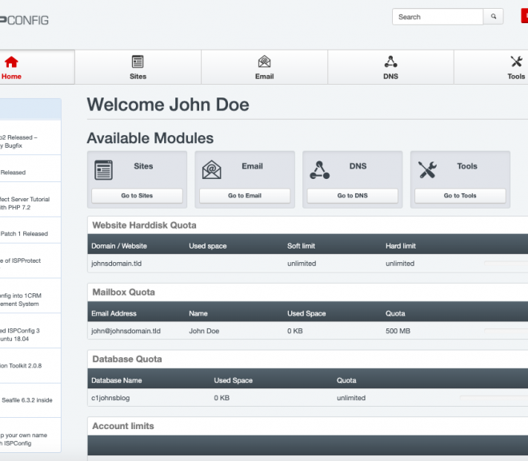Click the Quota header in Database Quota
The image size is (528, 461).
pos(346,380)
